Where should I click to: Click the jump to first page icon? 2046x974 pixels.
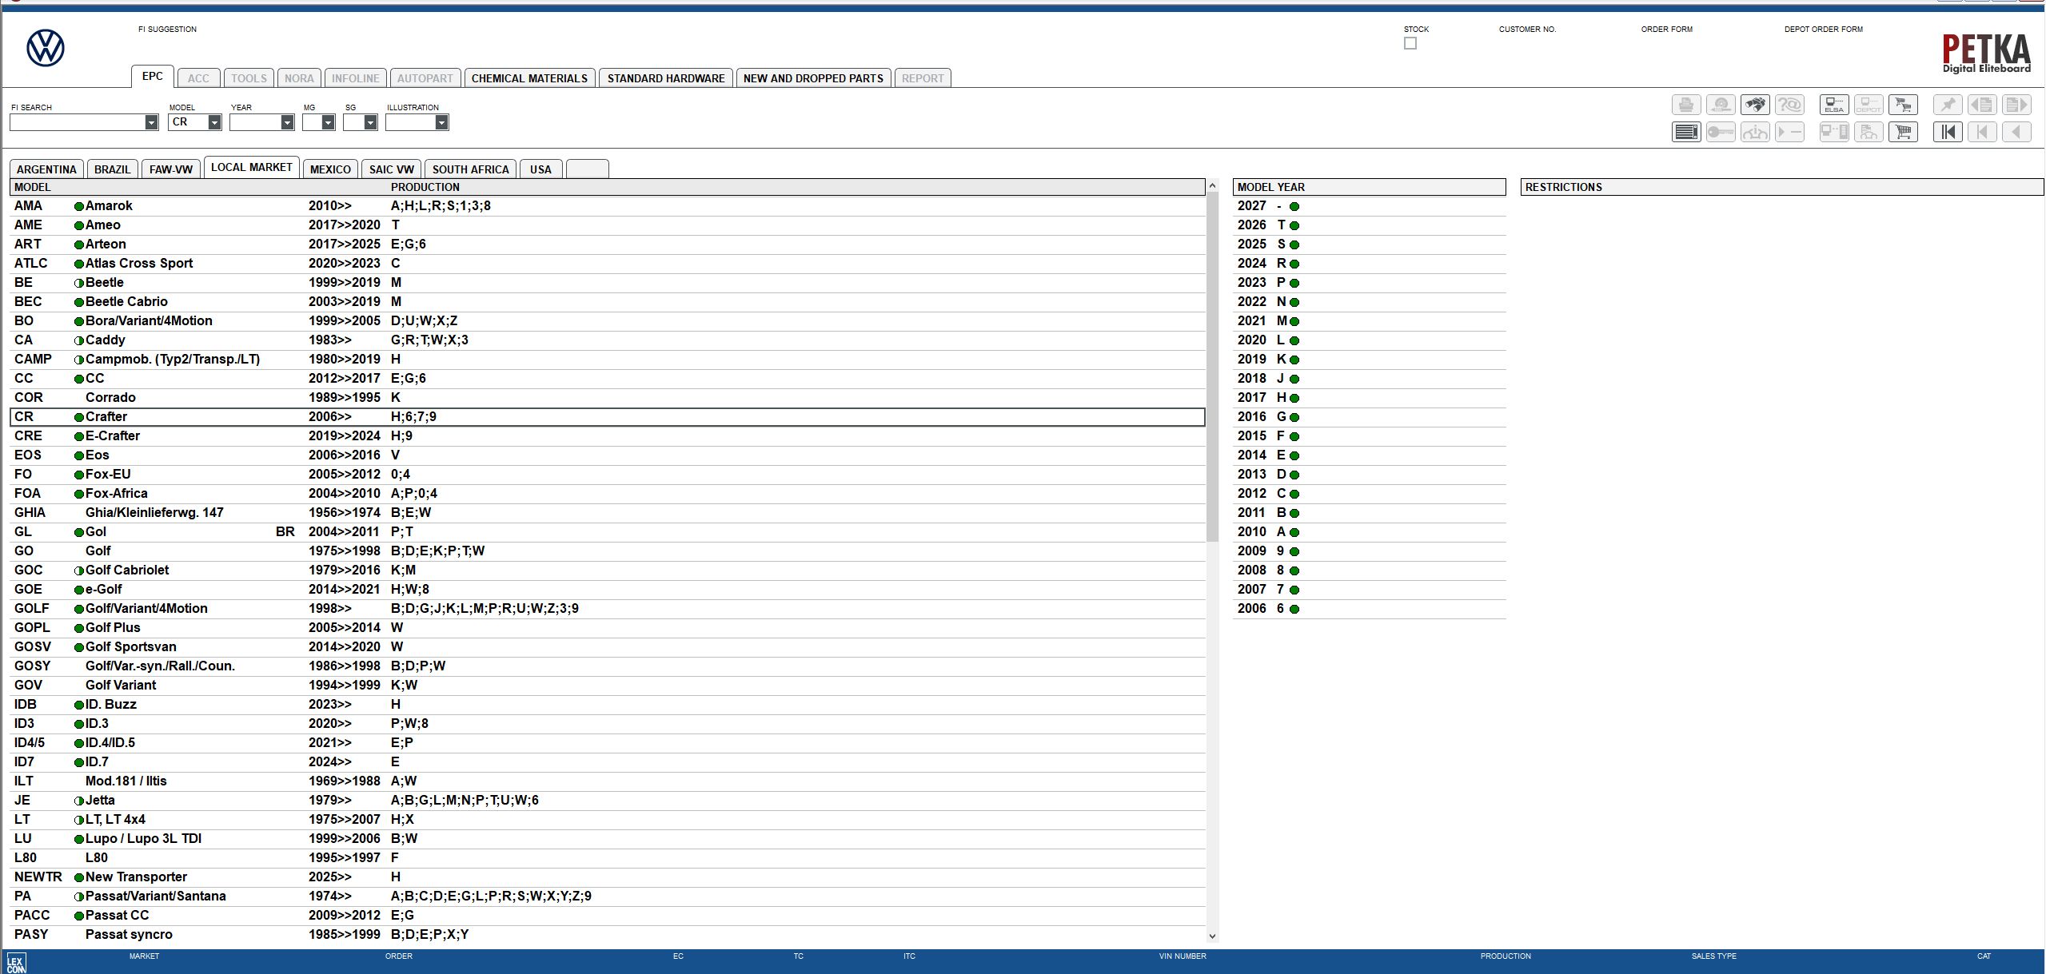click(x=1947, y=132)
